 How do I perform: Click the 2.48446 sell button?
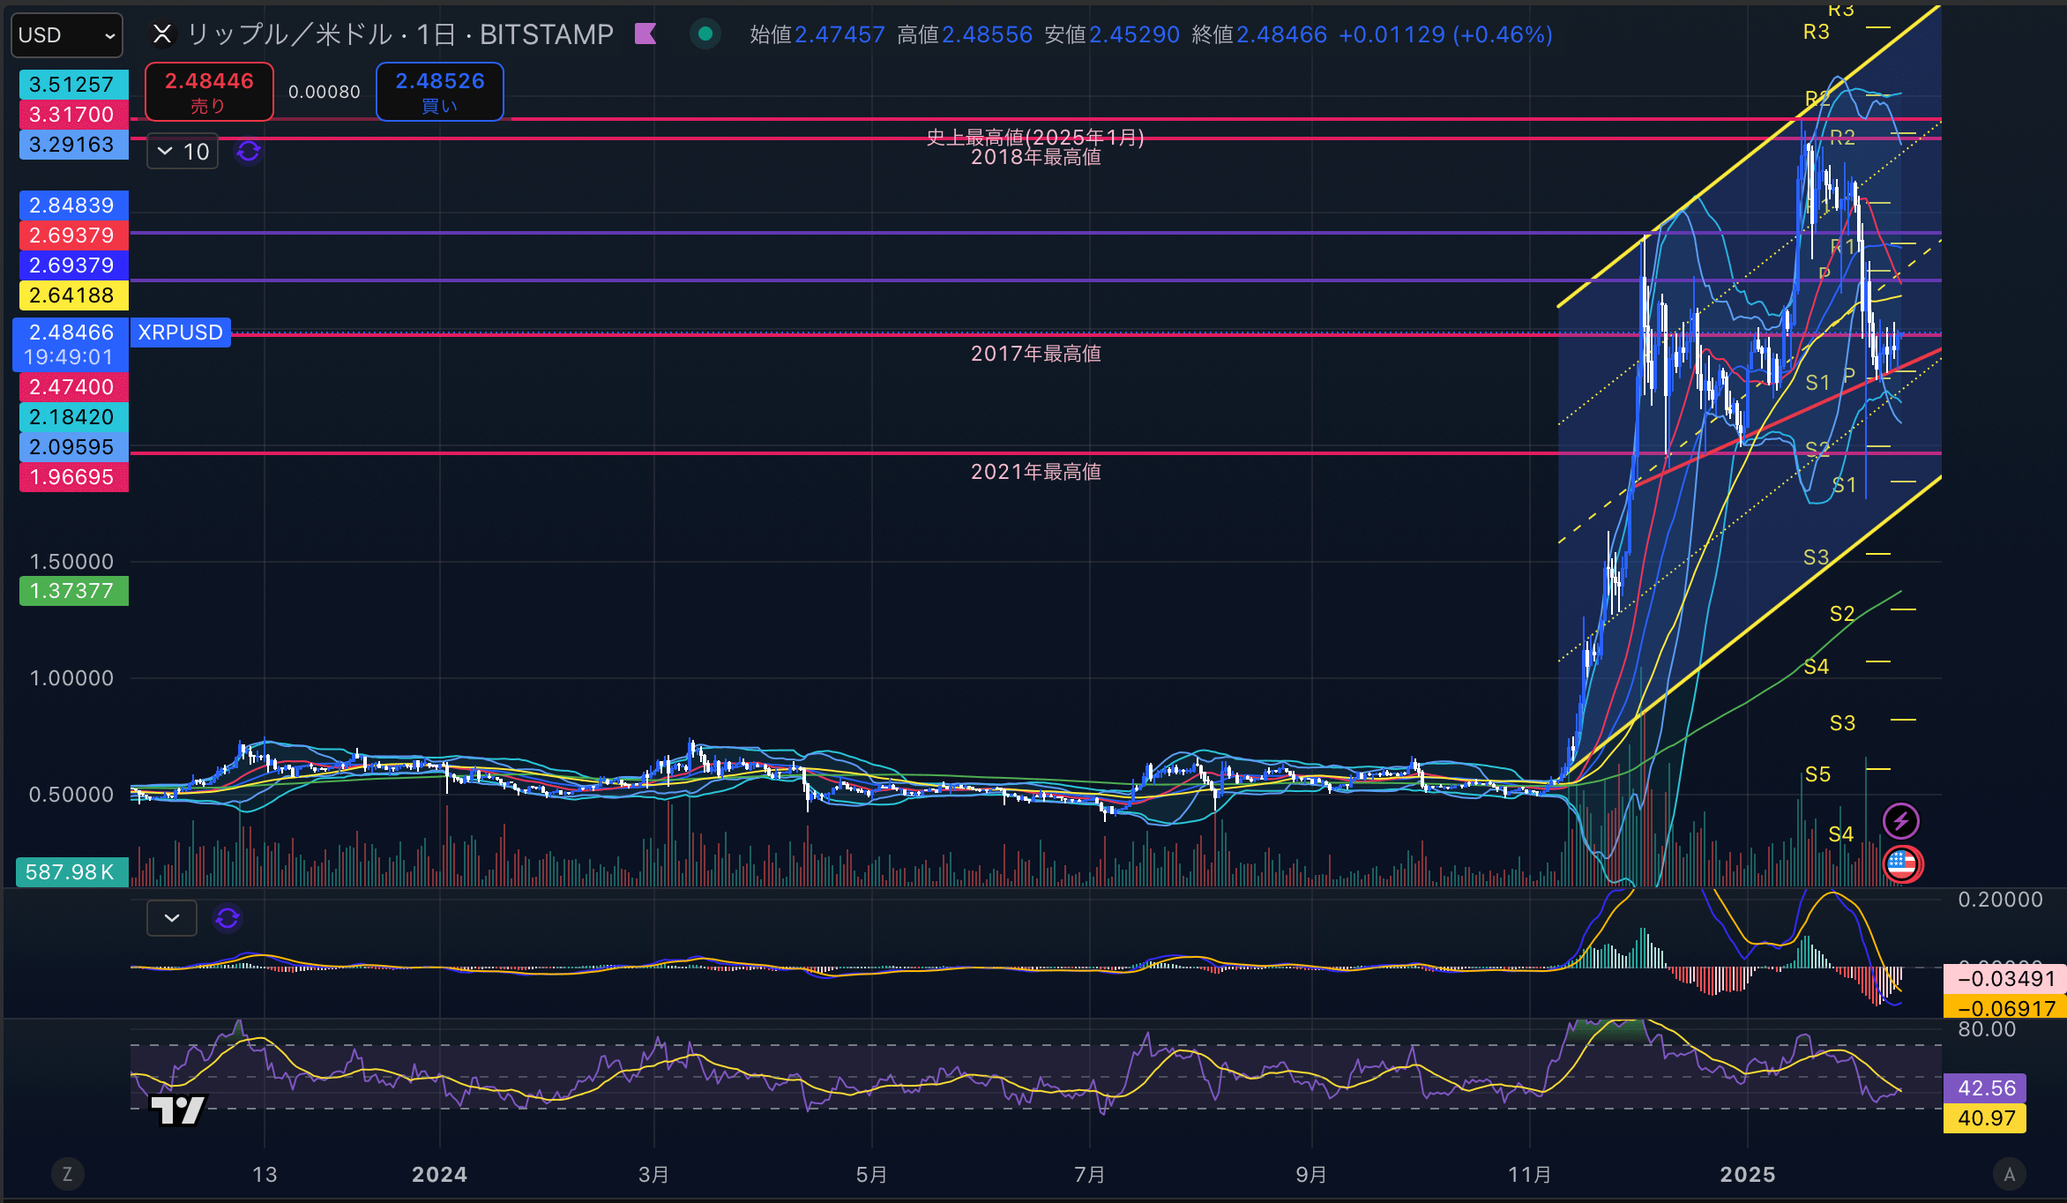point(209,92)
